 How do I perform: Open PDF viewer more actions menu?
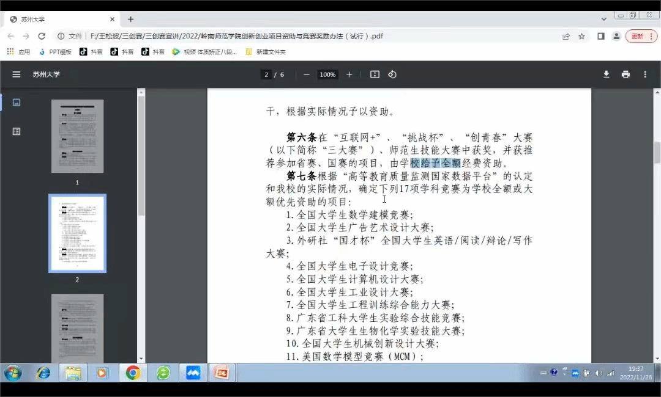click(x=644, y=75)
